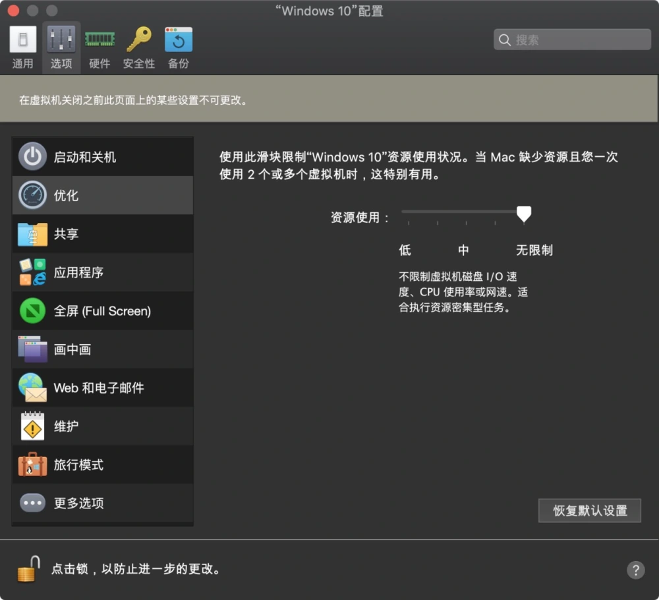Open 应用程序 settings in the sidebar
Screen dimensions: 659x600
tap(103, 272)
